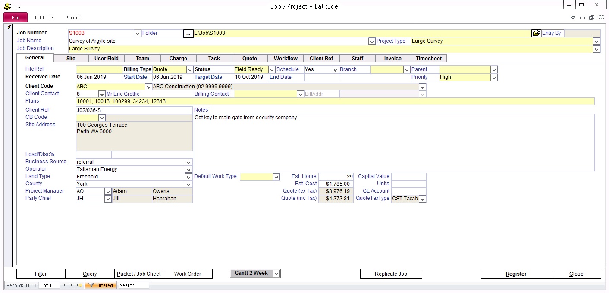Jump to the last record
The image size is (609, 293).
(x=72, y=285)
